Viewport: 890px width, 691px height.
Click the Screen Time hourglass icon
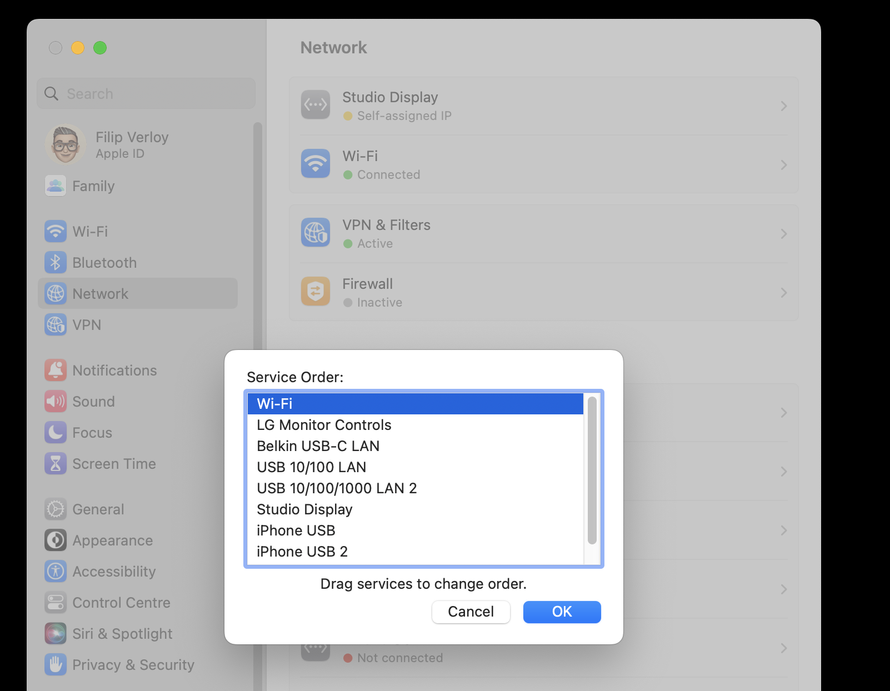56,463
